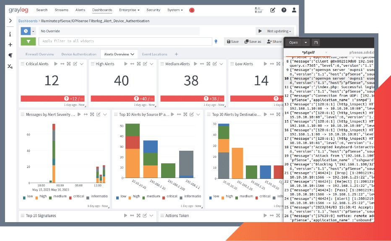Click the scratchpad edit icon in navbar
391x241 pixels.
273,10
